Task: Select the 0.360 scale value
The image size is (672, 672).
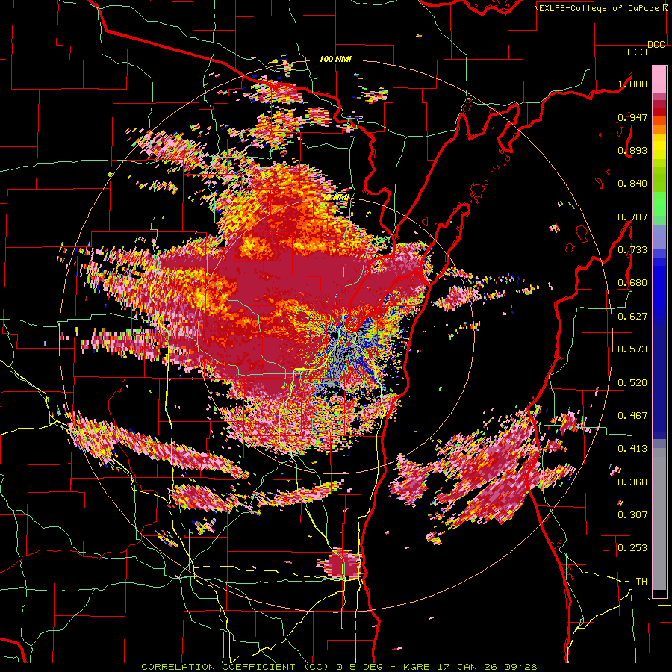Action: [632, 482]
